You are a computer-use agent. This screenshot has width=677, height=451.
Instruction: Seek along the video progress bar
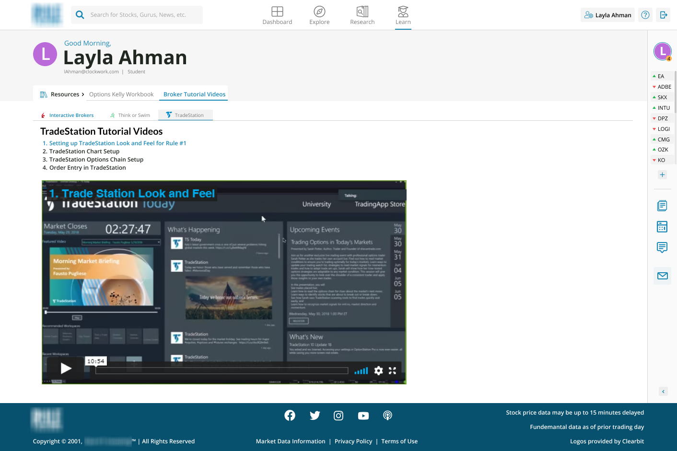[x=222, y=370]
